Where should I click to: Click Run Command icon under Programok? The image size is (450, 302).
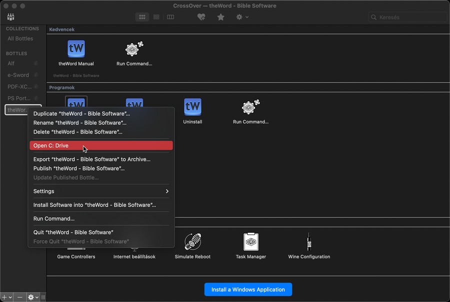tap(250, 107)
